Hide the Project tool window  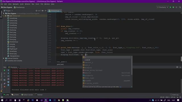coord(45,11)
